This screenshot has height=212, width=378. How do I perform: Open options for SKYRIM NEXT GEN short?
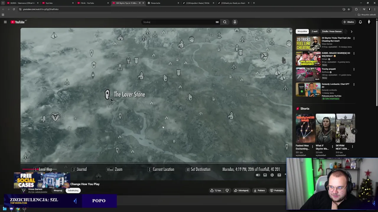(x=352, y=146)
